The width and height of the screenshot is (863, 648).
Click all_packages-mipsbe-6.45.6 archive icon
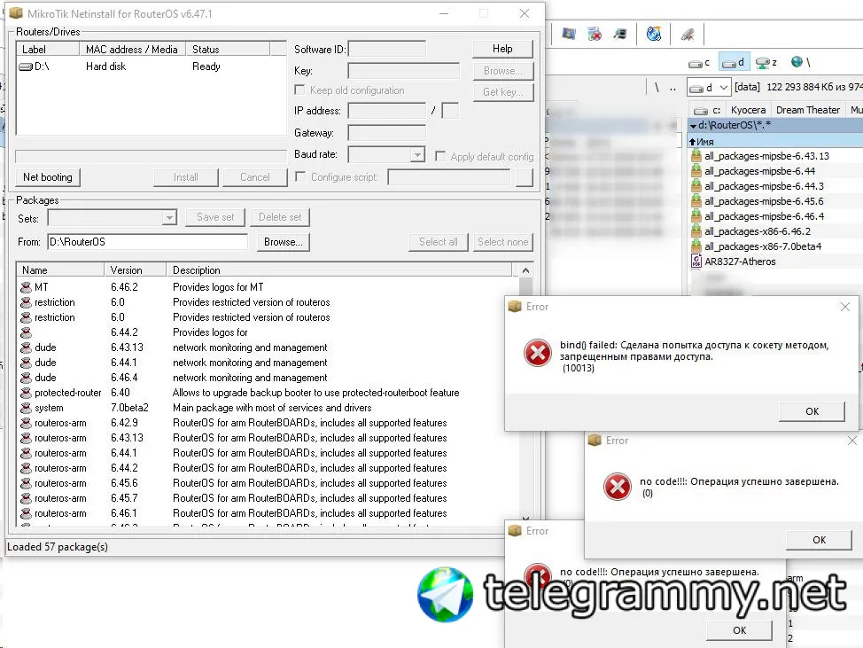[x=696, y=201]
